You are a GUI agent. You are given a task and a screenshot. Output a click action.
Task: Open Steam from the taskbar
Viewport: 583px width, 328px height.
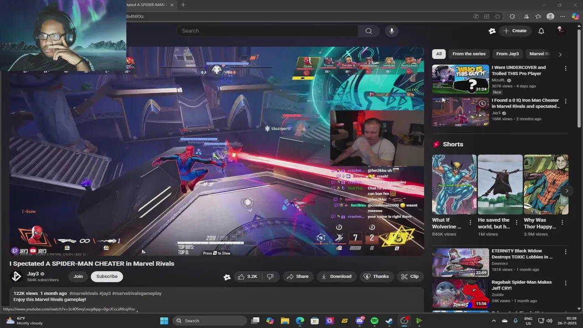pyautogui.click(x=389, y=321)
